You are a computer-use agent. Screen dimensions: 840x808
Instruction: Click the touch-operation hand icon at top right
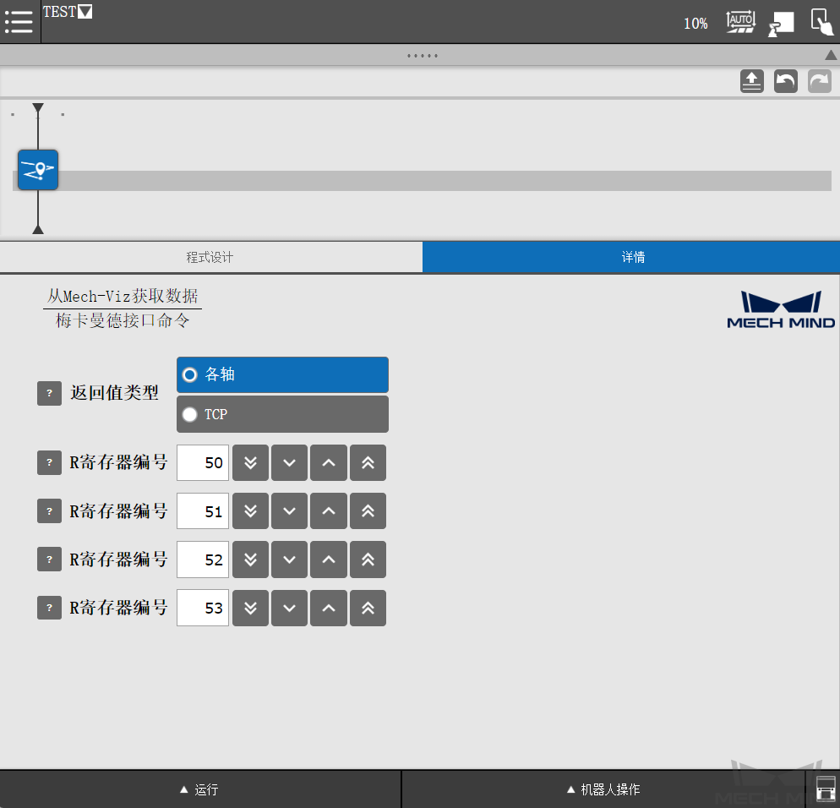tap(821, 22)
